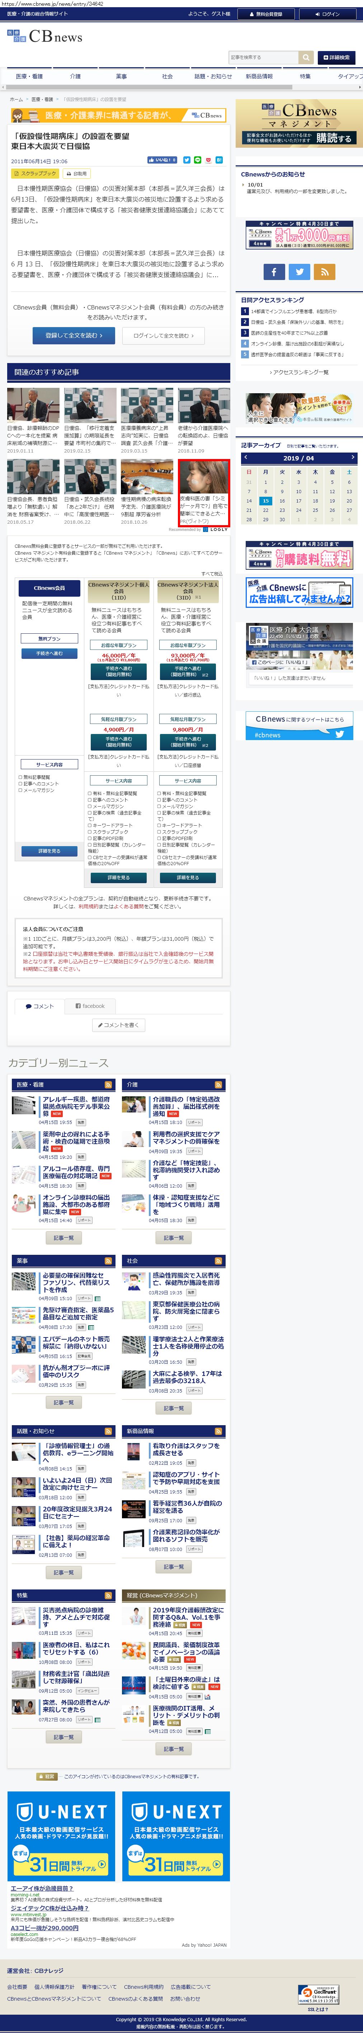
Task: Open article アレルギー疾患、都道府県拠点病院モデル事業公募
Action: [x=76, y=1106]
